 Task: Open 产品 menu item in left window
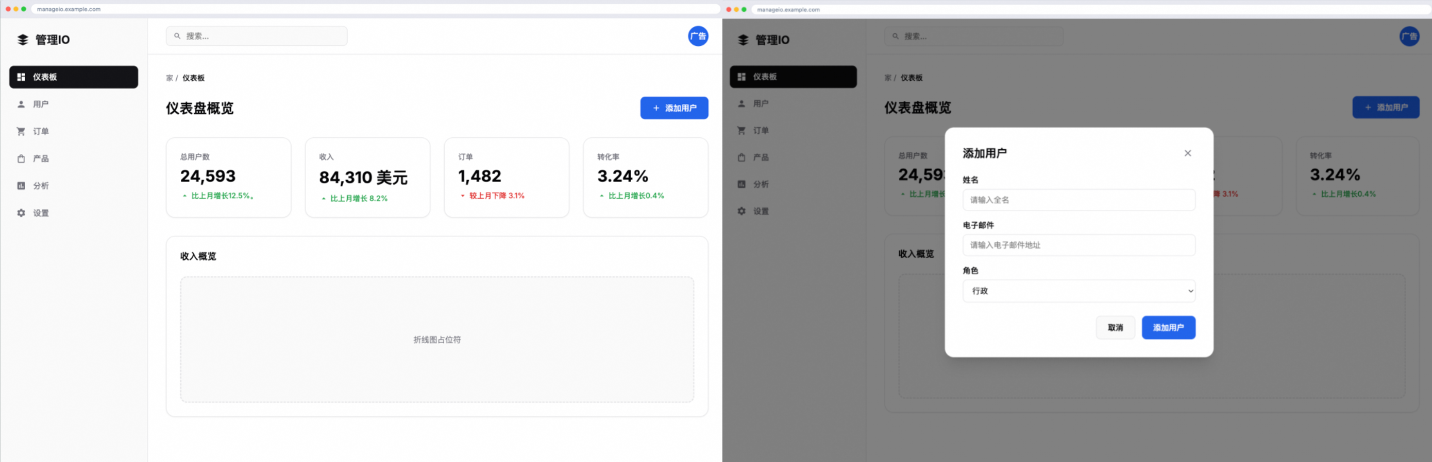(73, 158)
